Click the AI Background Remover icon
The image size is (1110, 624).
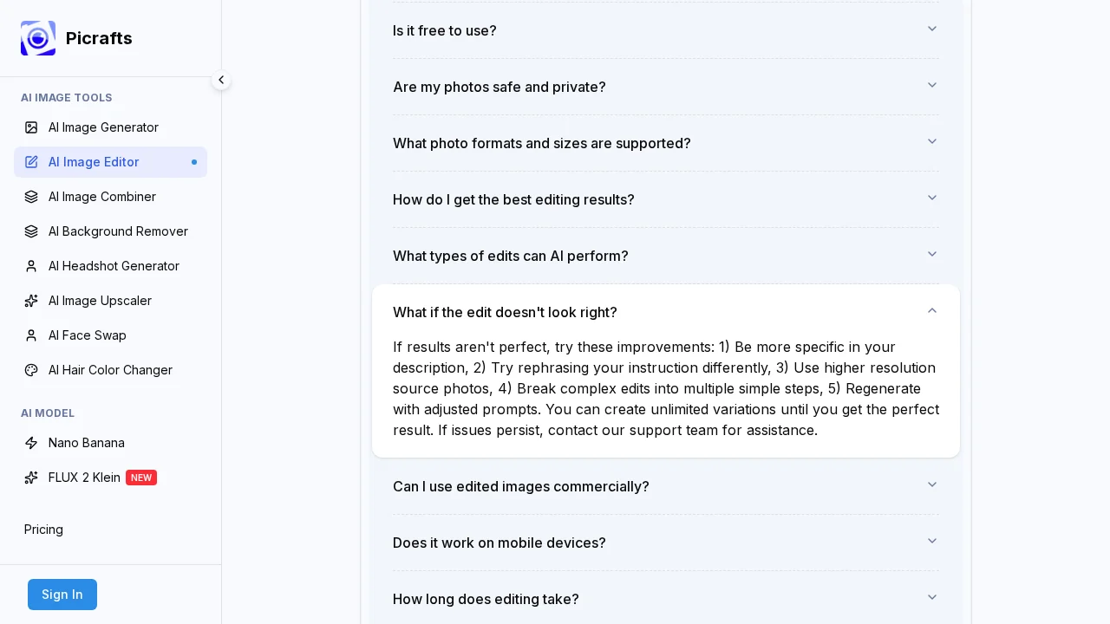coord(31,231)
